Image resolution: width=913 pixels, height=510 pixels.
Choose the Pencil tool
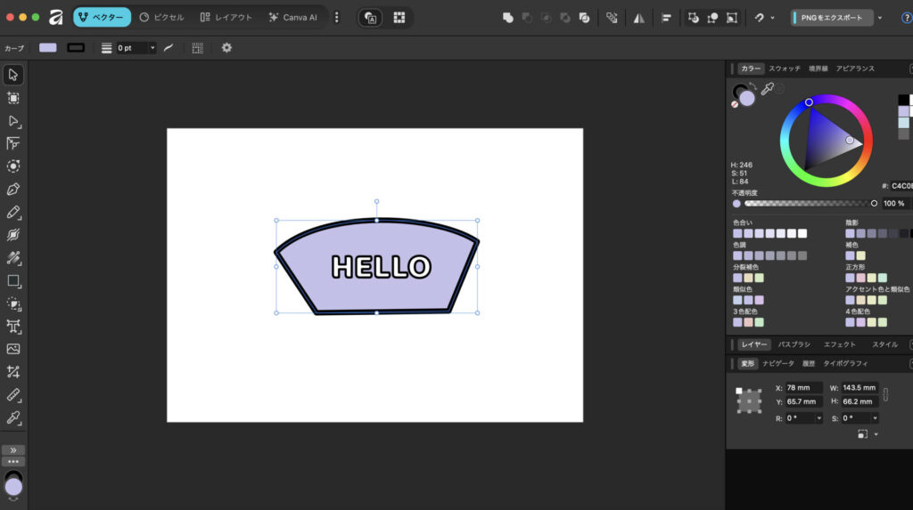pyautogui.click(x=13, y=212)
